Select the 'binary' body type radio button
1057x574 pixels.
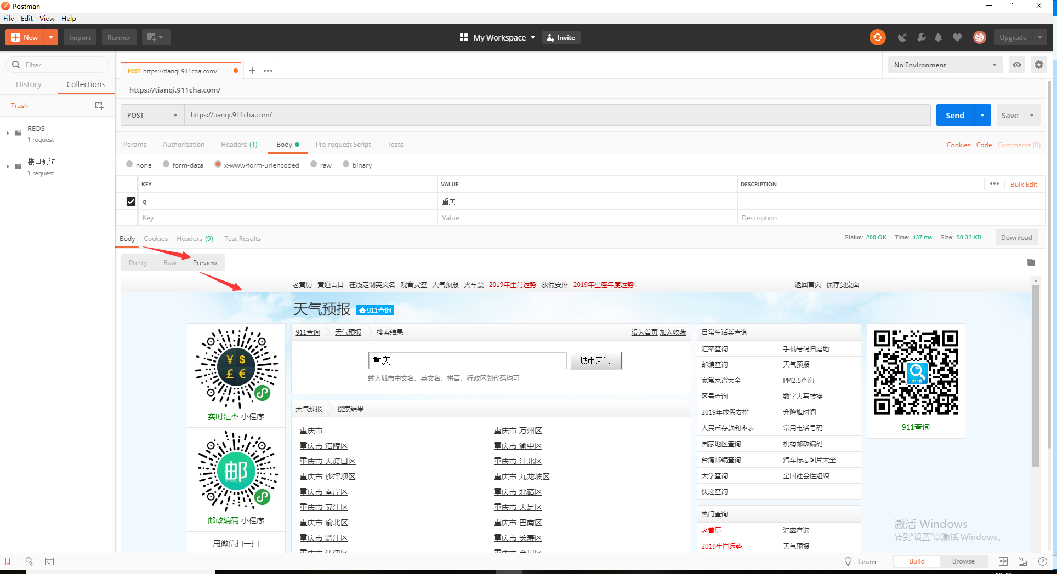click(x=346, y=164)
